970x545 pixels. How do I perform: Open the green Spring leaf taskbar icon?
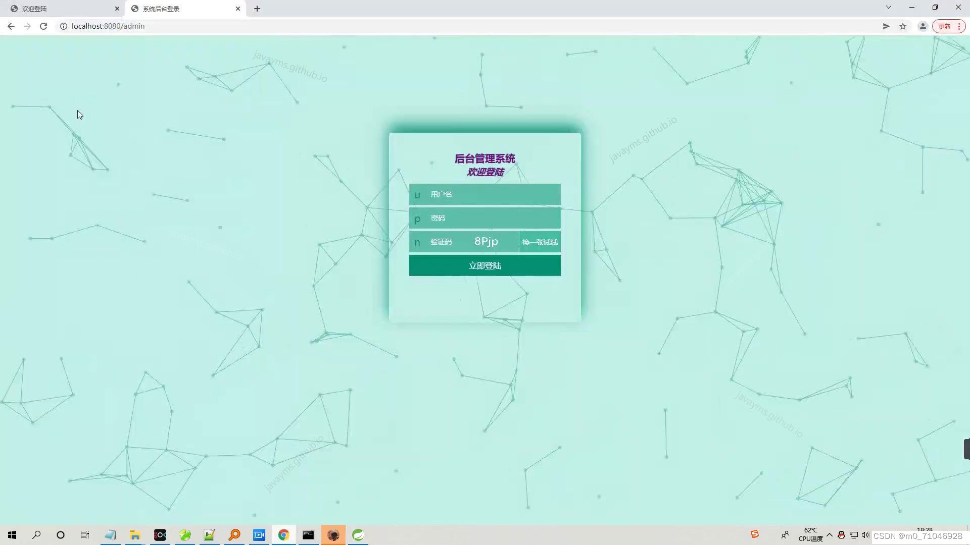point(358,535)
